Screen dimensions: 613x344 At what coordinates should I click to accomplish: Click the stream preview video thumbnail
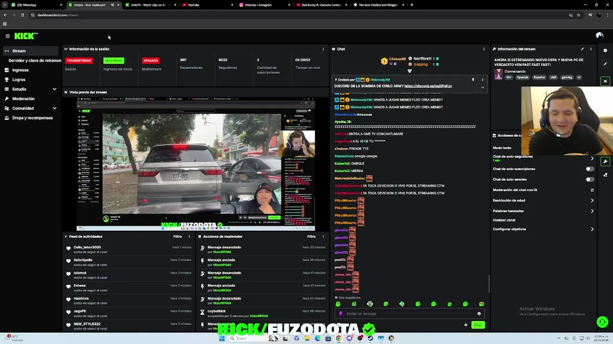(x=195, y=164)
